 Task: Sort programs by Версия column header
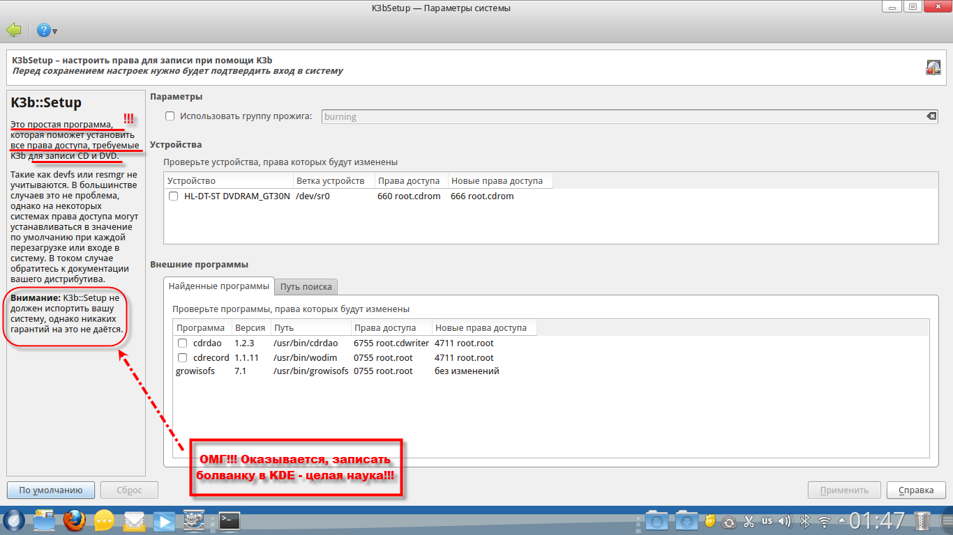(x=251, y=327)
